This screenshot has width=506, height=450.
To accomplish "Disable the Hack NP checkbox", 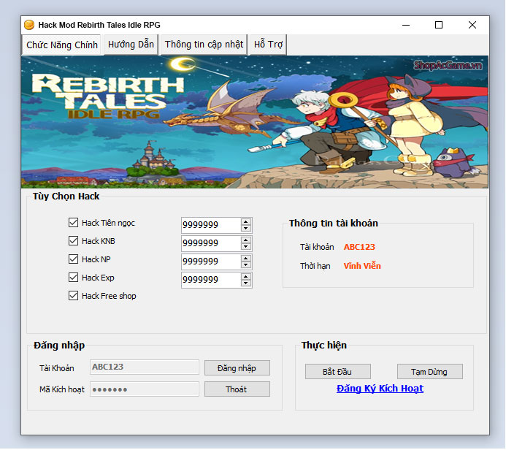I will [73, 259].
